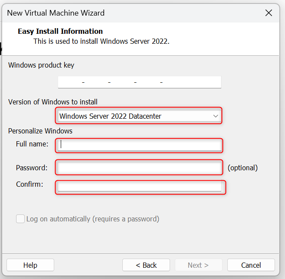Toggle Log on automatically checkbox
Viewport: 285px width, 279px height.
tap(20, 219)
